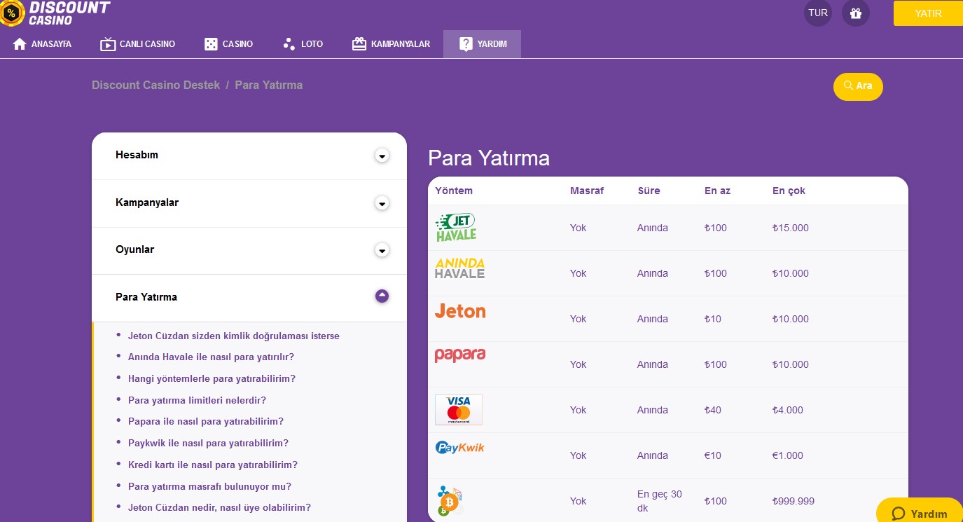Click the En çok column header
This screenshot has height=522, width=963.
tap(789, 191)
